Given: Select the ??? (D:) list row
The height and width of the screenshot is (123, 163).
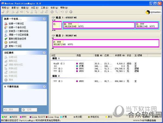Looking at the screenshot, I should coord(96,69).
